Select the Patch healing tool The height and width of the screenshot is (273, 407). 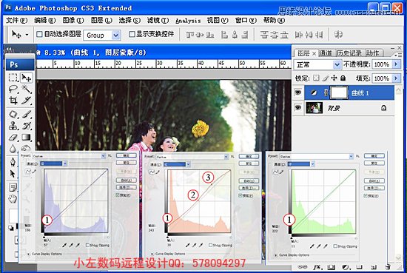(13, 114)
